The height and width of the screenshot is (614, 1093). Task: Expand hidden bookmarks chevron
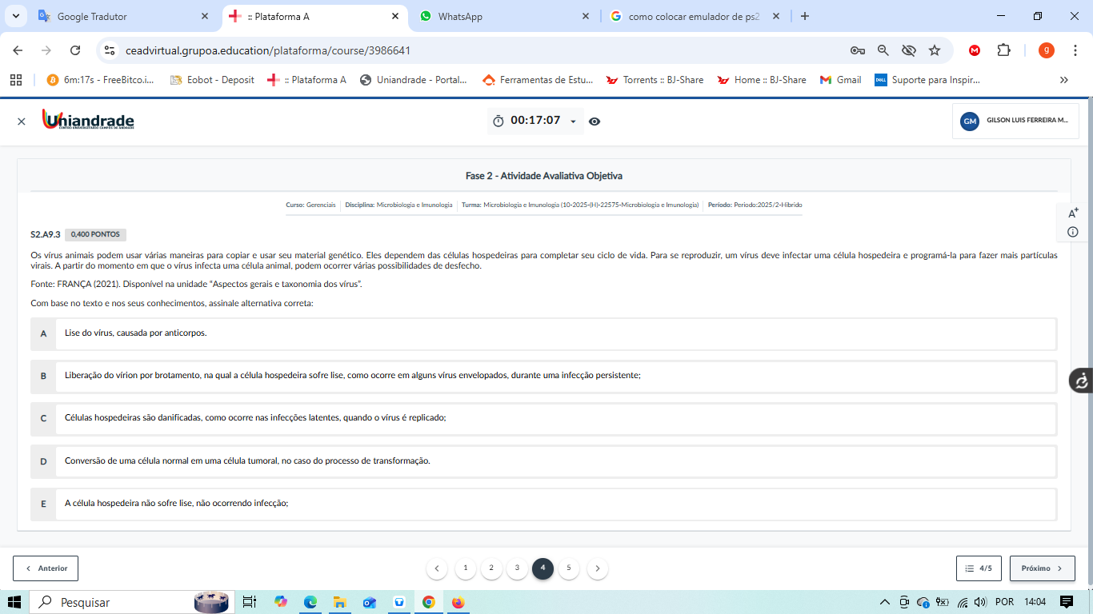[1063, 80]
